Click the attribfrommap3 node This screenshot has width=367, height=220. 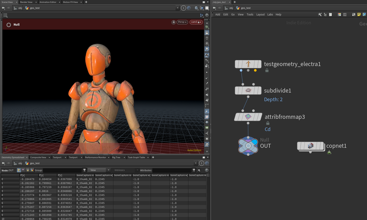(248, 117)
